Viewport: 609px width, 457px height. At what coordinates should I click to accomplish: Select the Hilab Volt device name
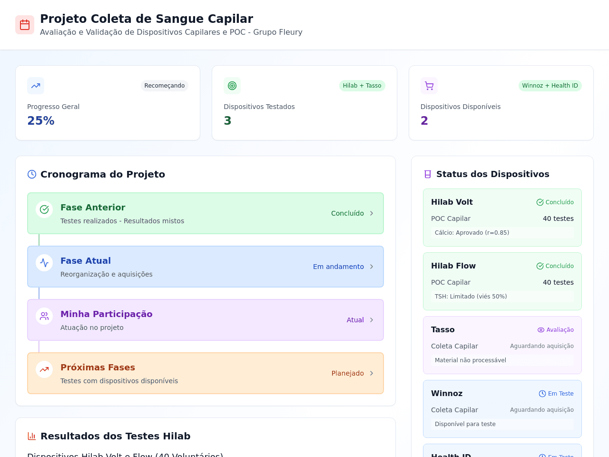pyautogui.click(x=452, y=202)
